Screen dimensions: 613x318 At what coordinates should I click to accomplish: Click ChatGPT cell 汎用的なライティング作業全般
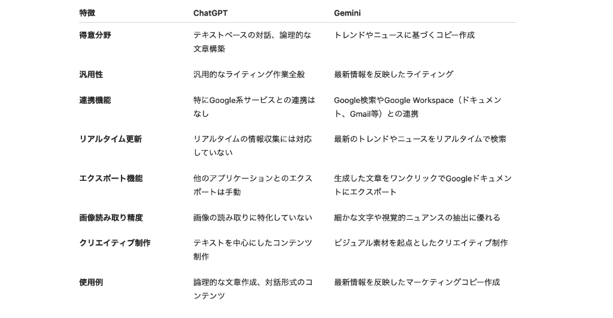249,74
